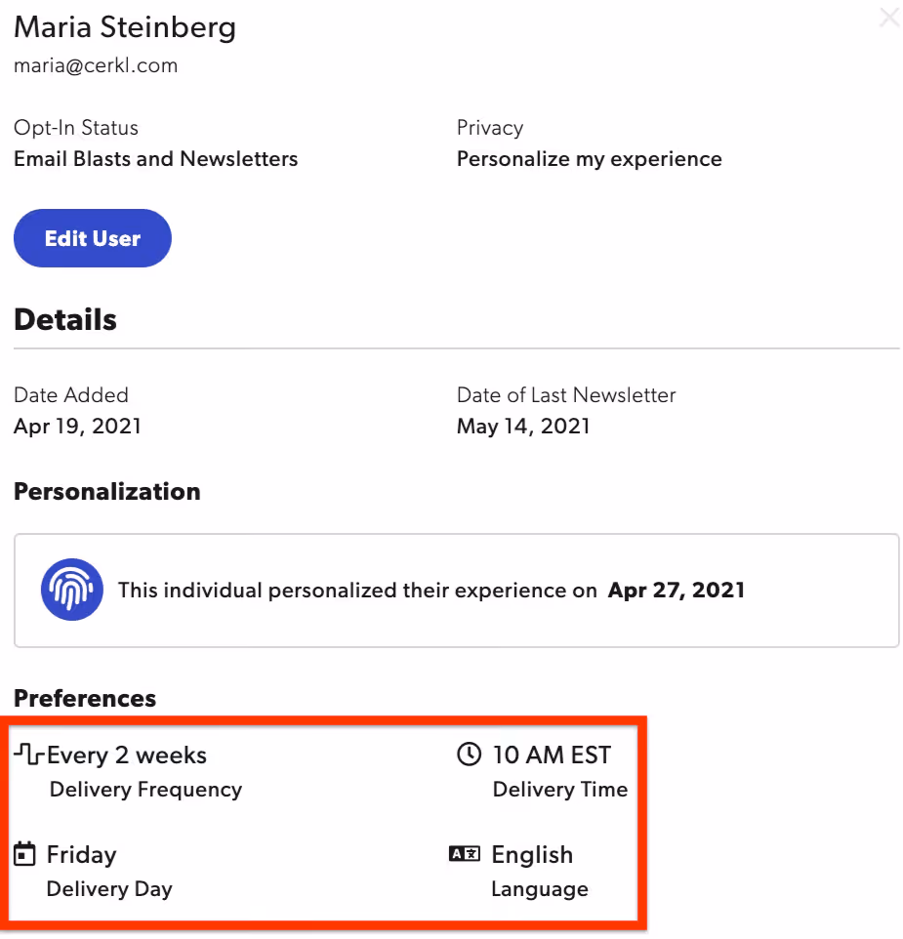Click the Every 2 weeks frequency value
Screen dimensions: 903x939
(127, 755)
